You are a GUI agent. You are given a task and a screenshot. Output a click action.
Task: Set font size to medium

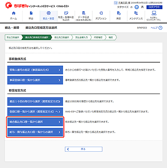tap(137, 7)
